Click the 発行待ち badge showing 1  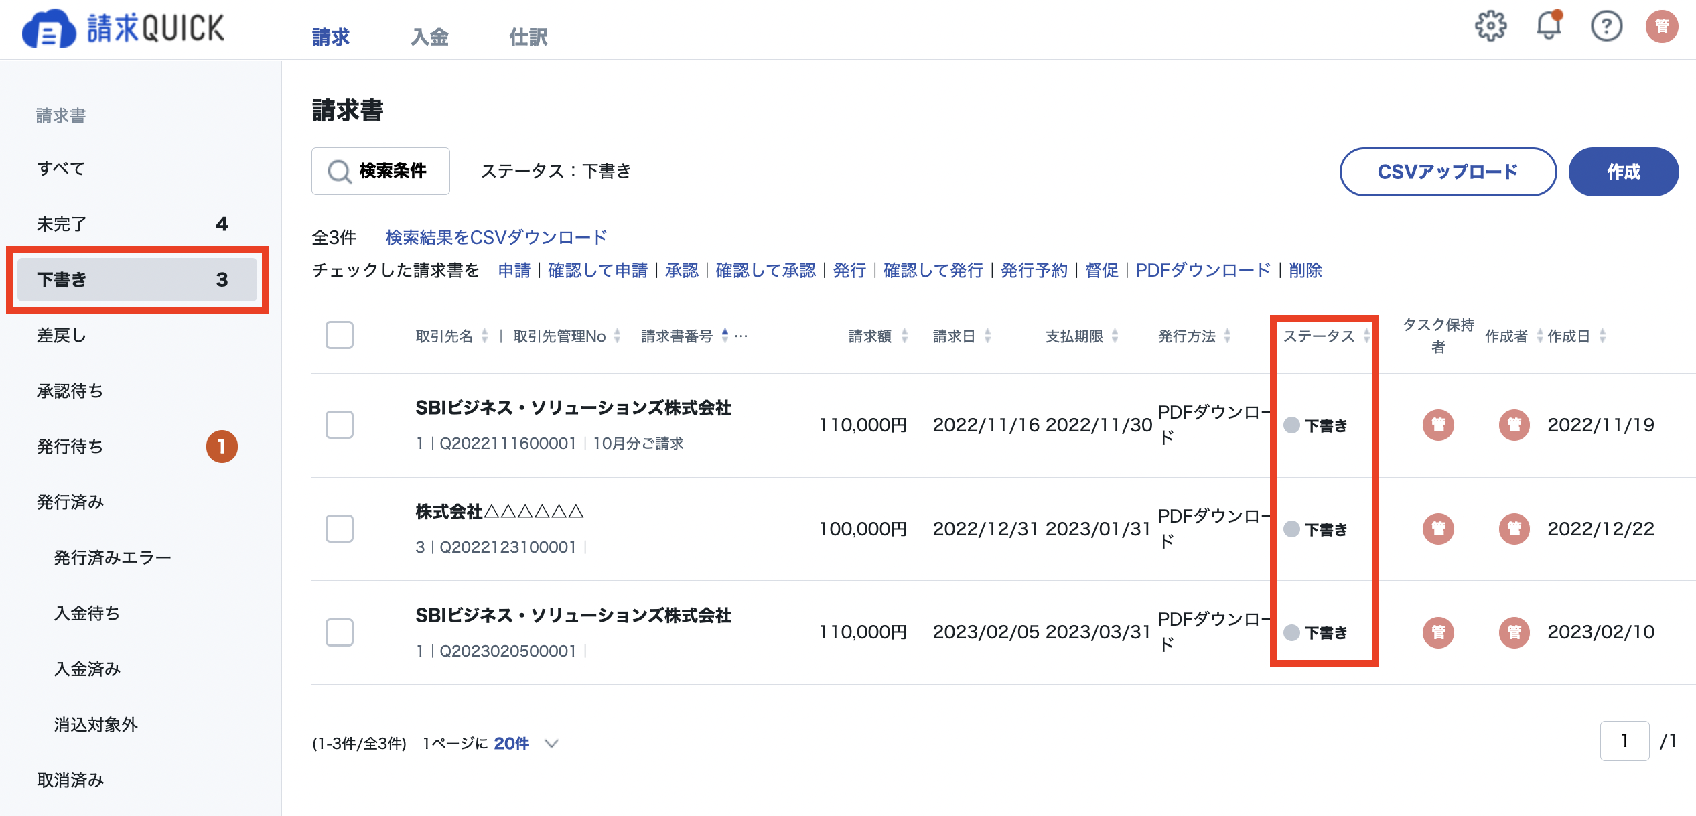(x=222, y=446)
